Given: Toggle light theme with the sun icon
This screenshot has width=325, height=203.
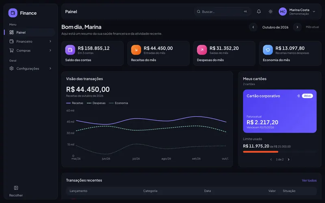Looking at the screenshot, I should click(271, 12).
